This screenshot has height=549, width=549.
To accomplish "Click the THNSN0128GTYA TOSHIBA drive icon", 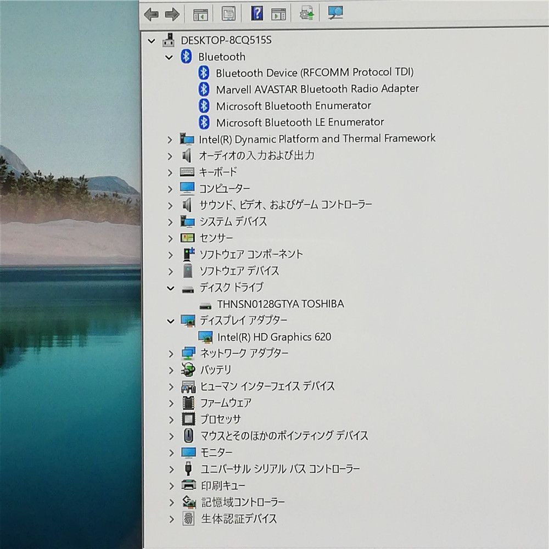I will 205,306.
